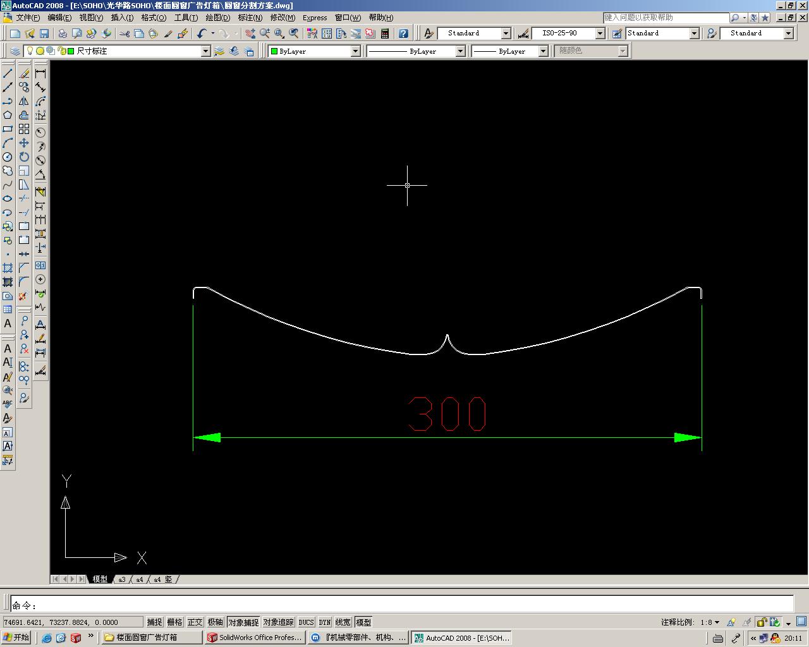Toggle 极轴 (polar tracking) in status bar
Viewport: 809px width, 647px height.
point(215,622)
